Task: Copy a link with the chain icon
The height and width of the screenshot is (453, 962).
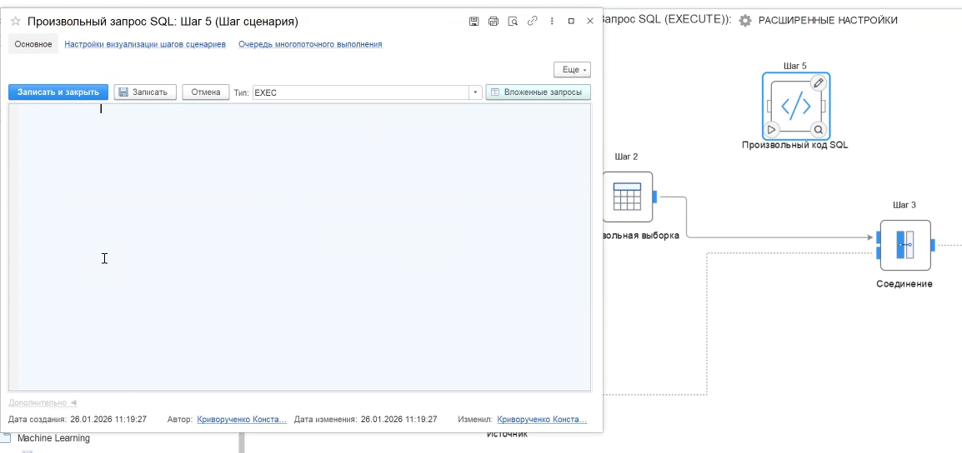Action: click(533, 22)
